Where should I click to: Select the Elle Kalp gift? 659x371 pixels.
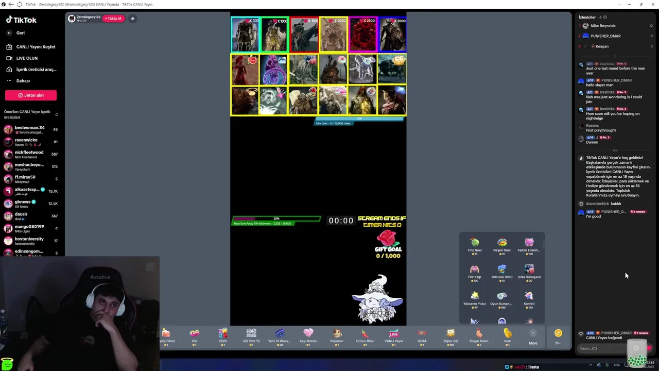(475, 273)
